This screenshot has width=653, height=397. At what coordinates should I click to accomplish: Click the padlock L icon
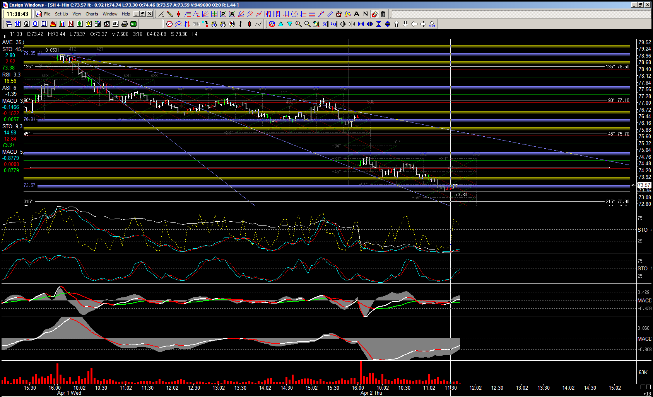(223, 24)
